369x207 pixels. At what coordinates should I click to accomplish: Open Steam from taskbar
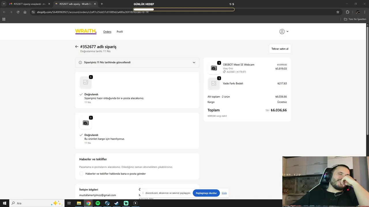[x=116, y=203]
